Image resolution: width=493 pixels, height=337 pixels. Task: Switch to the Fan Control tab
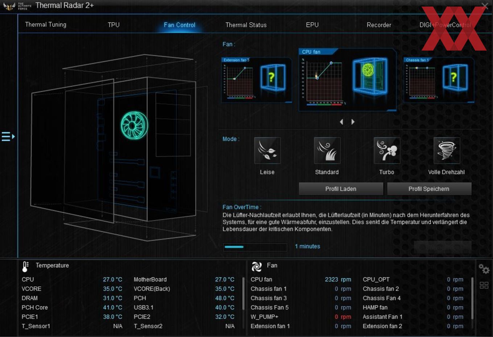[x=179, y=25]
